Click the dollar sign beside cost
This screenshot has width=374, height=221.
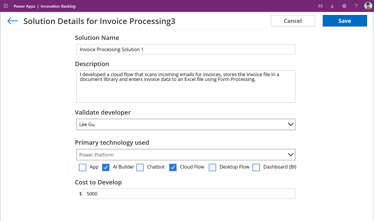click(80, 194)
